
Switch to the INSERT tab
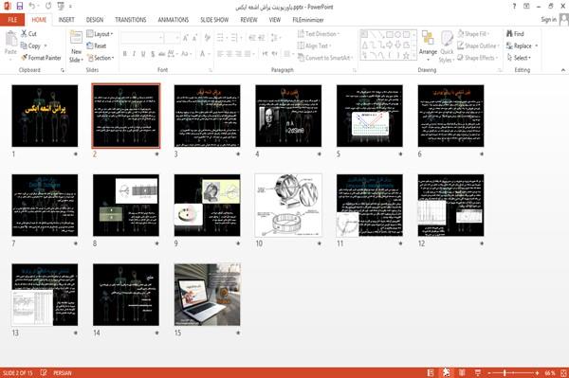(x=66, y=20)
